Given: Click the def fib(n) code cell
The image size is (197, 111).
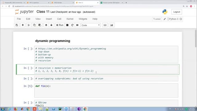Looking at the screenshot, I should tap(106, 90).
